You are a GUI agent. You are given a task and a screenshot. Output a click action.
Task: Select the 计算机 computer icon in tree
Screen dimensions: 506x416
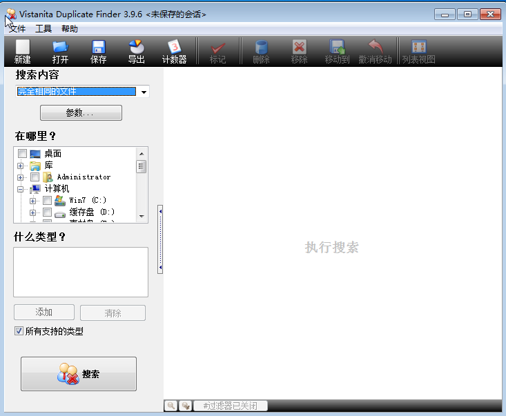pyautogui.click(x=35, y=189)
